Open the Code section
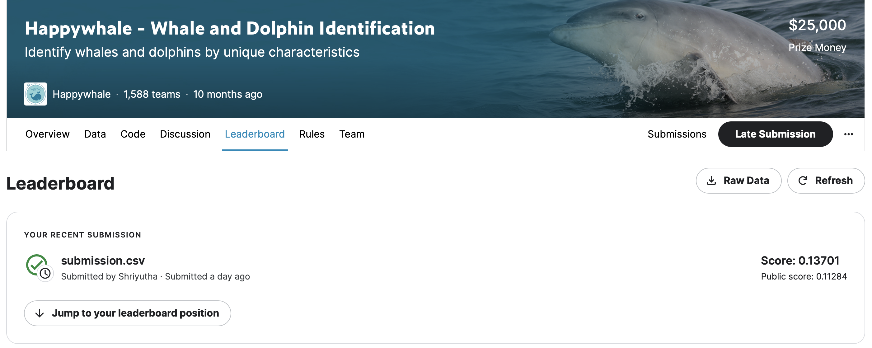Image resolution: width=872 pixels, height=348 pixels. pyautogui.click(x=133, y=134)
